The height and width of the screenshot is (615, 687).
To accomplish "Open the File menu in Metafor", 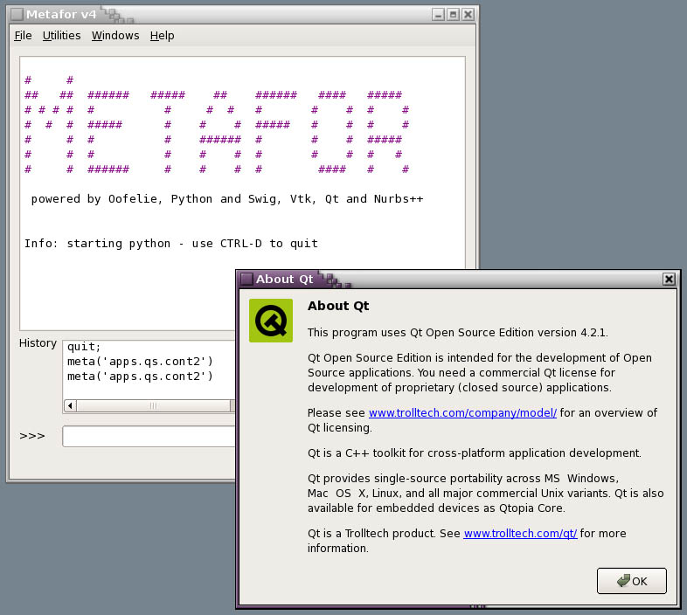I will pyautogui.click(x=23, y=36).
